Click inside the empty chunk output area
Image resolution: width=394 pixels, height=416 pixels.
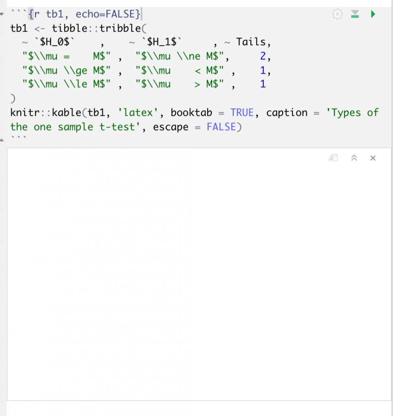(199, 276)
